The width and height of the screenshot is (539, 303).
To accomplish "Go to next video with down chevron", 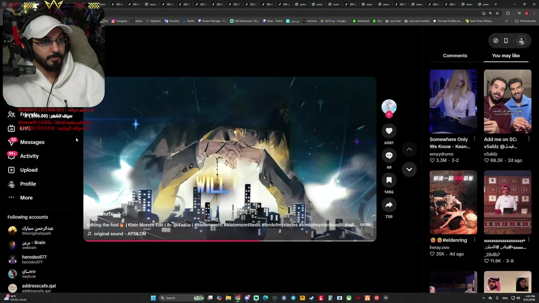I will 409,169.
